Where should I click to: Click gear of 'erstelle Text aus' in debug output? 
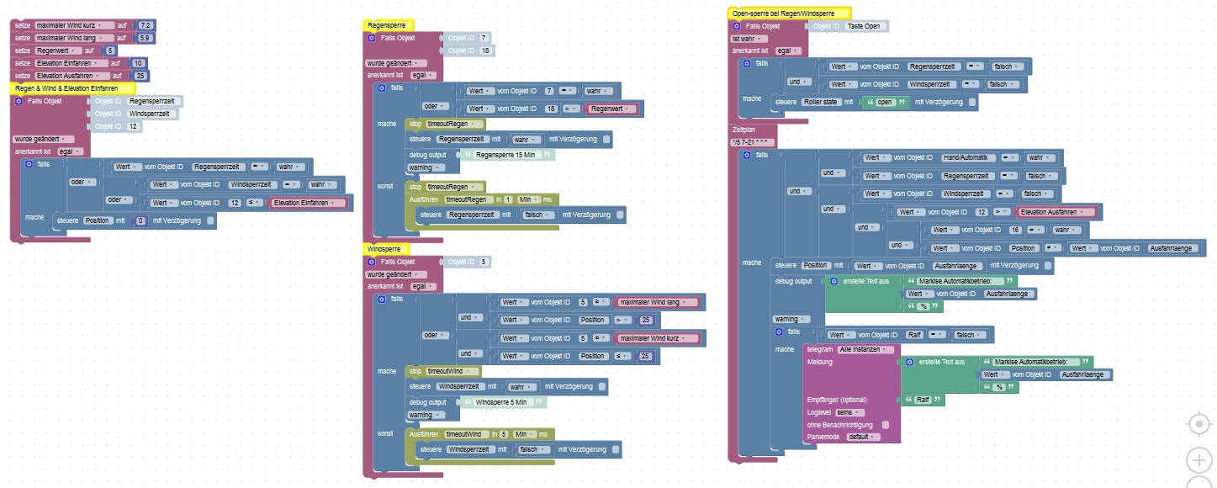(834, 281)
